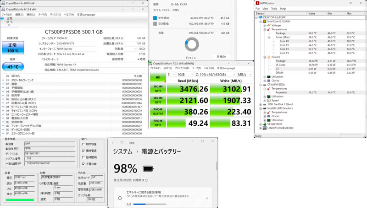Select the Assembly temperature row
The width and height of the screenshot is (367, 210).
tap(309, 92)
